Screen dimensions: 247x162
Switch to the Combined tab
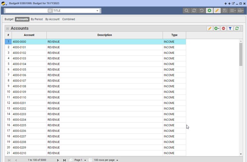pyautogui.click(x=69, y=19)
